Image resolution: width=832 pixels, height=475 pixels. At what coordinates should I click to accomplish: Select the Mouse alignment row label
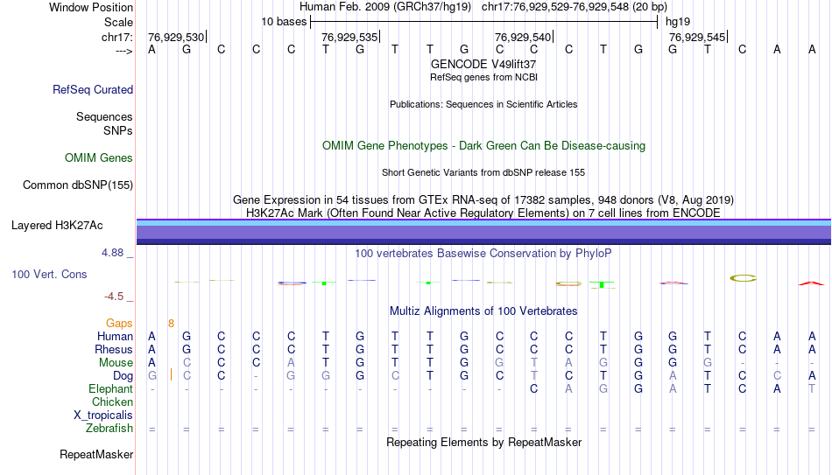(x=116, y=363)
